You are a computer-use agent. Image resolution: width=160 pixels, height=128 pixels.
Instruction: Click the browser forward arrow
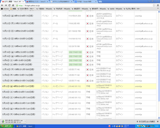pos(6,5)
